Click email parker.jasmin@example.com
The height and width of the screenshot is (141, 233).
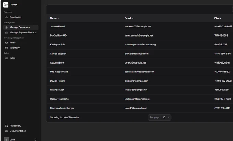point(139,72)
